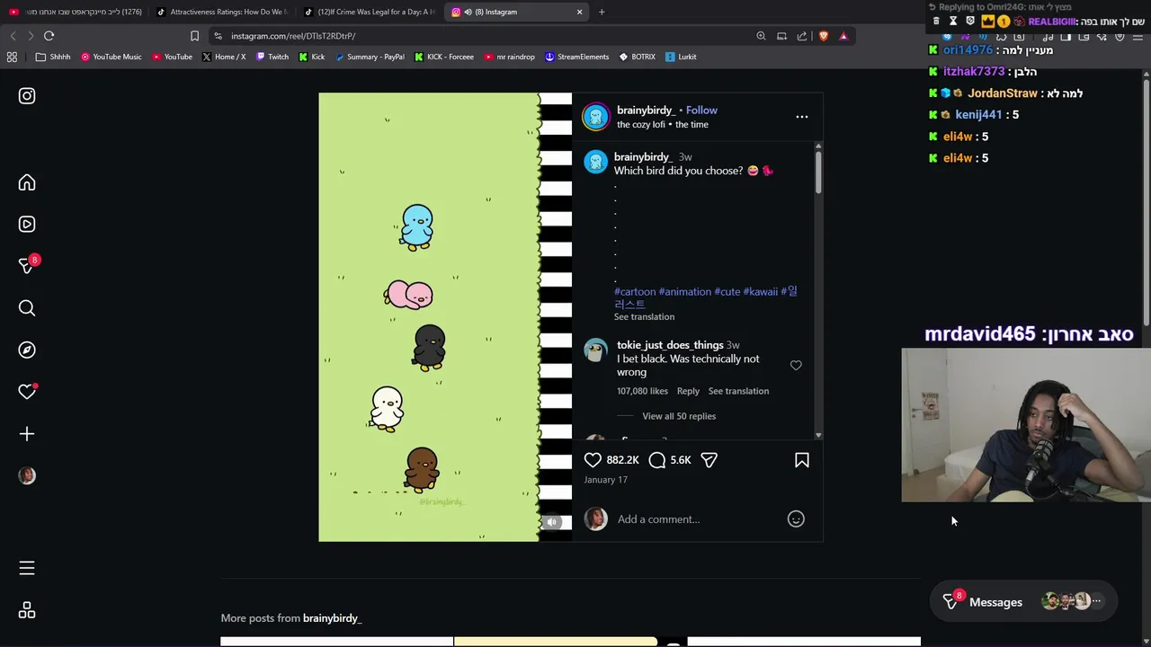Open StreamElements bookmark
This screenshot has height=647, width=1151.
pos(576,57)
